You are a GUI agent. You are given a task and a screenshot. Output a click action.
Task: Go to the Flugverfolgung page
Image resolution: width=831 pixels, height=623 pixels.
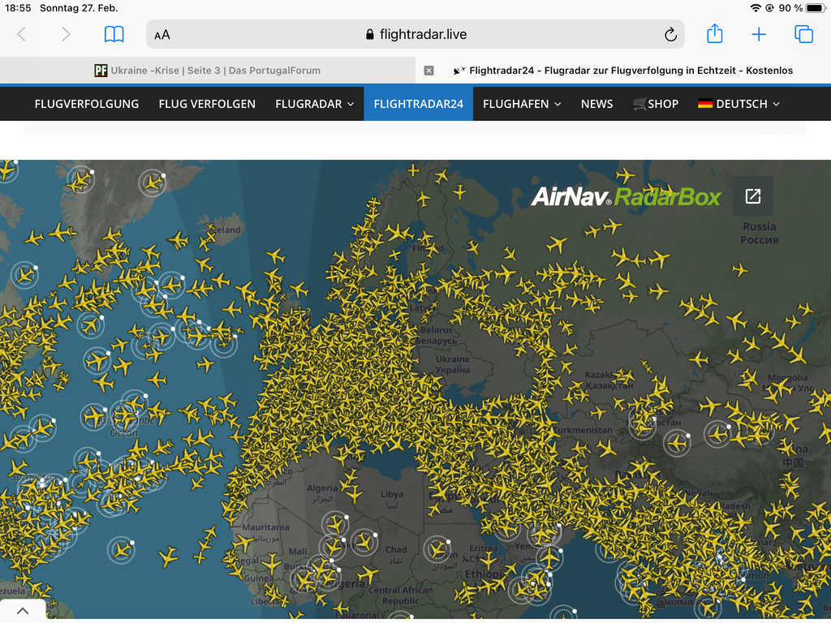(x=87, y=104)
